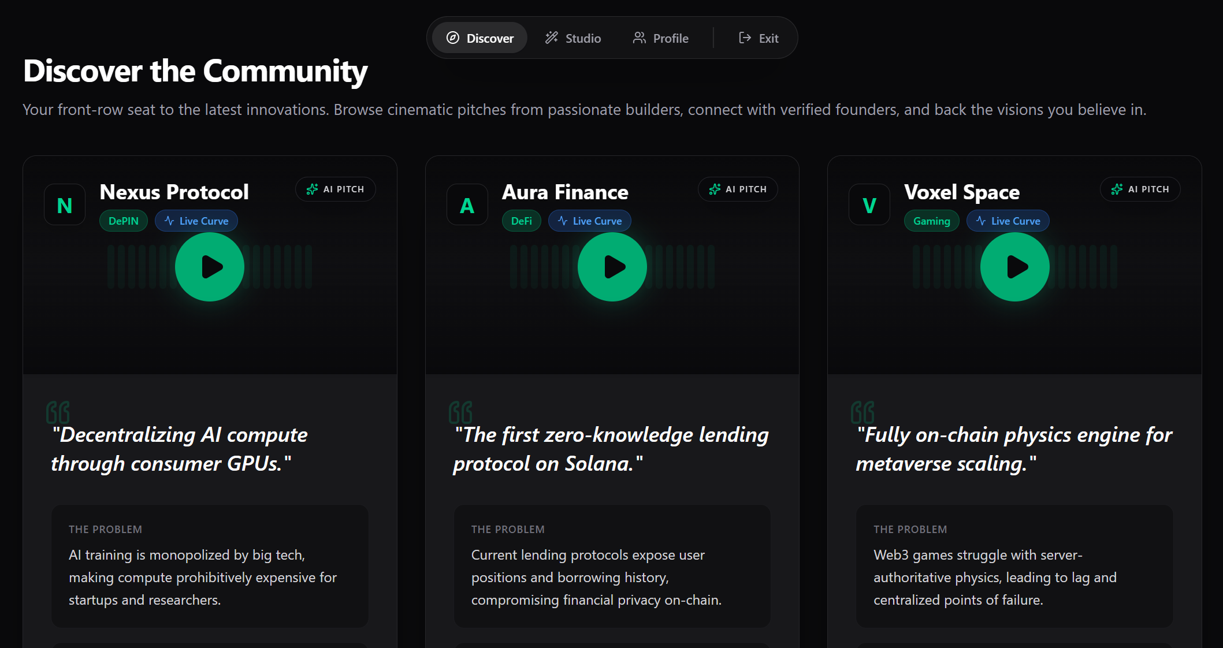Click AI Pitch badge on Voxel Space

[x=1140, y=189]
